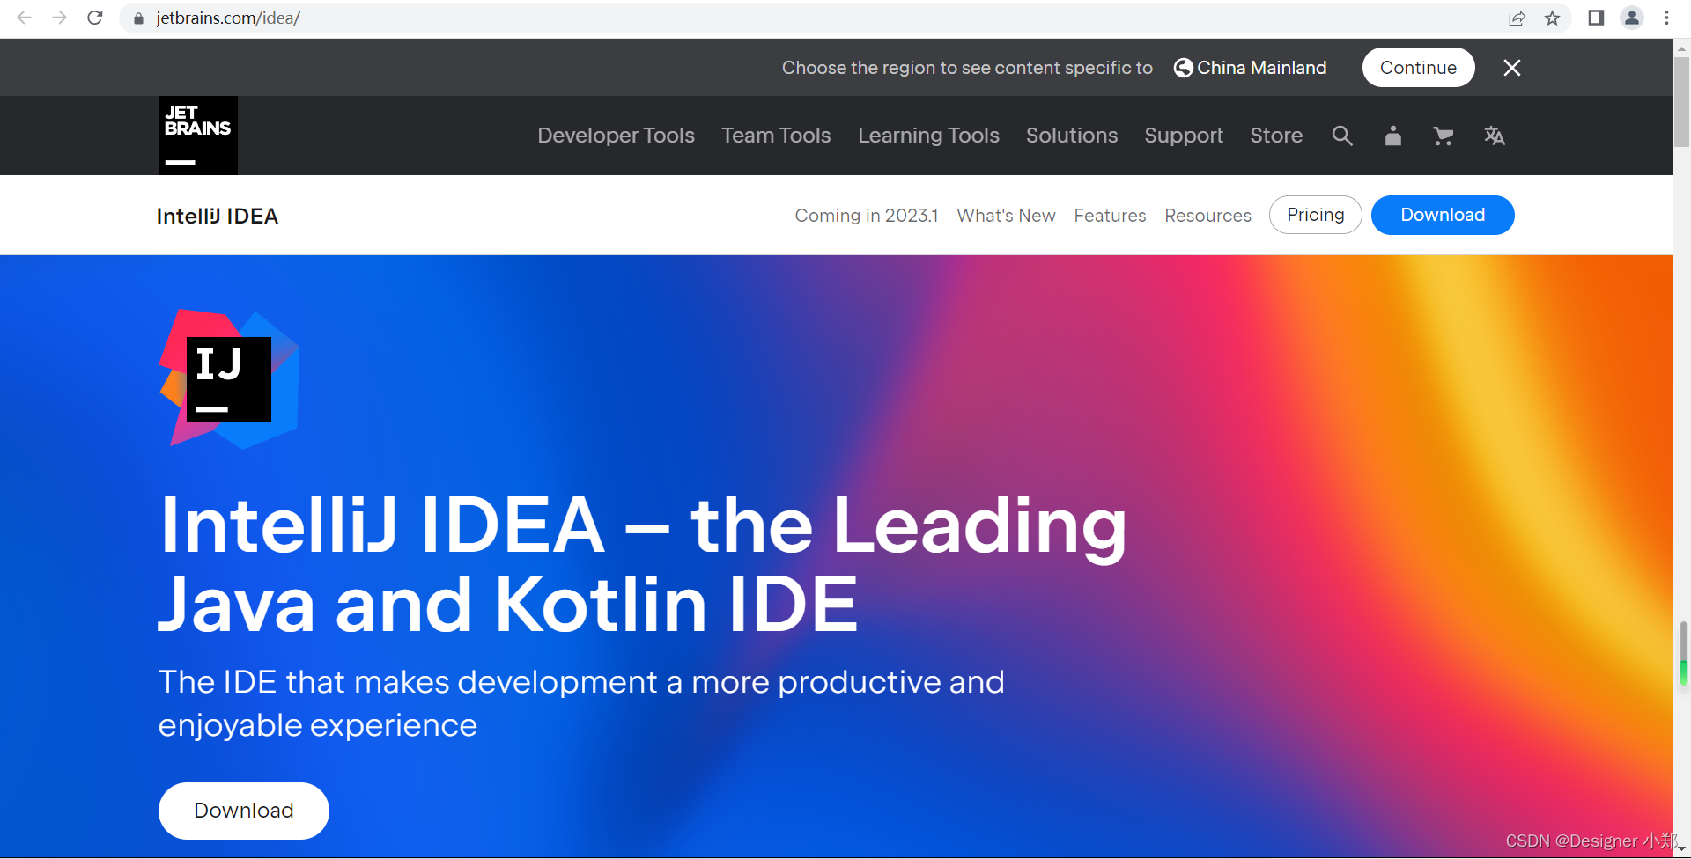
Task: Bookmark this page with star icon
Action: tap(1552, 18)
